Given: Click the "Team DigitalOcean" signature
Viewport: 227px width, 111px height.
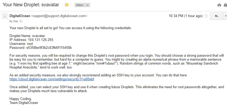Looking at the screenshot, I should pos(24,103).
